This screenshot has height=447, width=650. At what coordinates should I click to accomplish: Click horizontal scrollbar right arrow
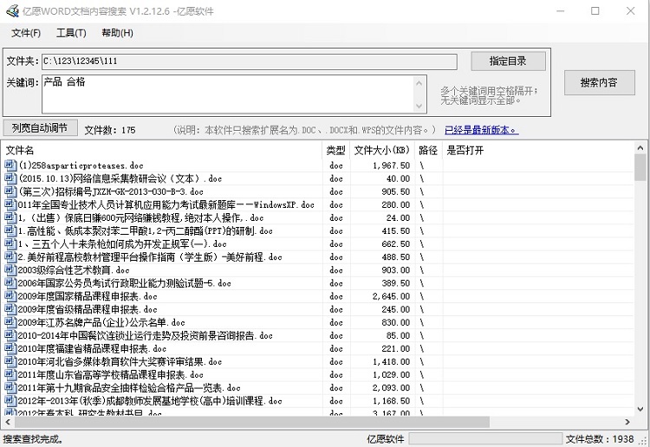[627, 422]
